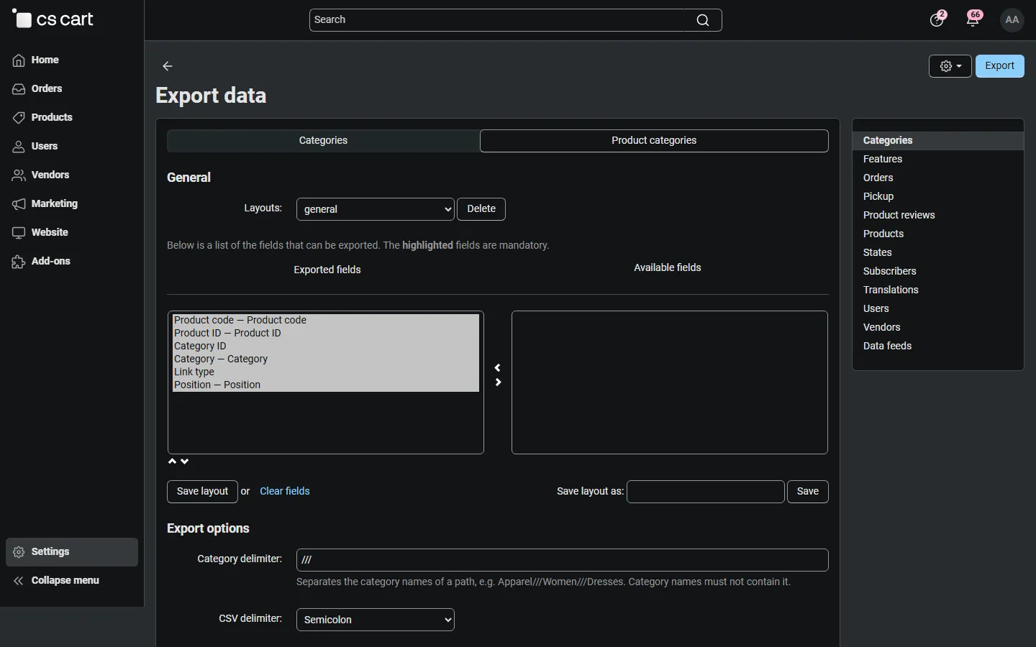This screenshot has height=647, width=1036.
Task: Click the CS-Cart logo
Action: [53, 19]
